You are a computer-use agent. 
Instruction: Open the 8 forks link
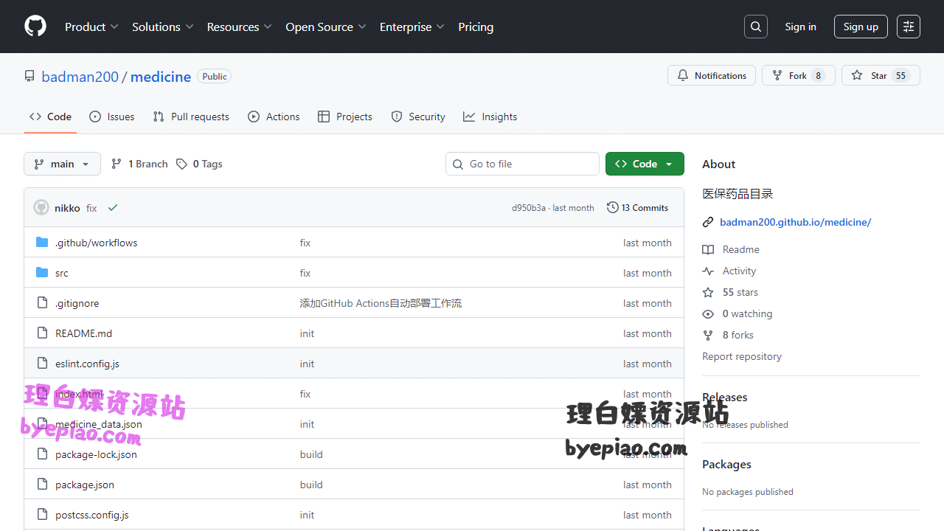[737, 335]
